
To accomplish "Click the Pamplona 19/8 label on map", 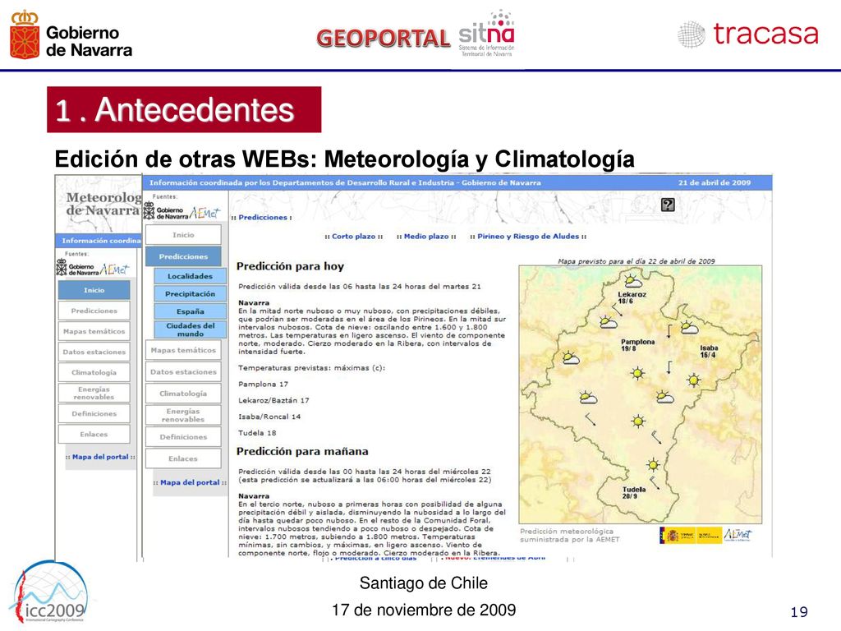I will [637, 345].
